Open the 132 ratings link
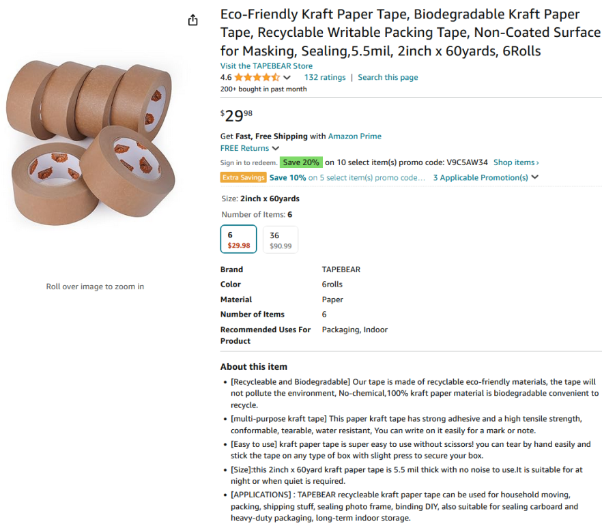Image resolution: width=602 pixels, height=524 pixels. (325, 77)
